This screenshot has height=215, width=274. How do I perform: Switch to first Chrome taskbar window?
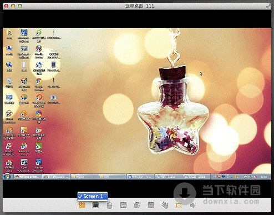pyautogui.click(x=28, y=177)
